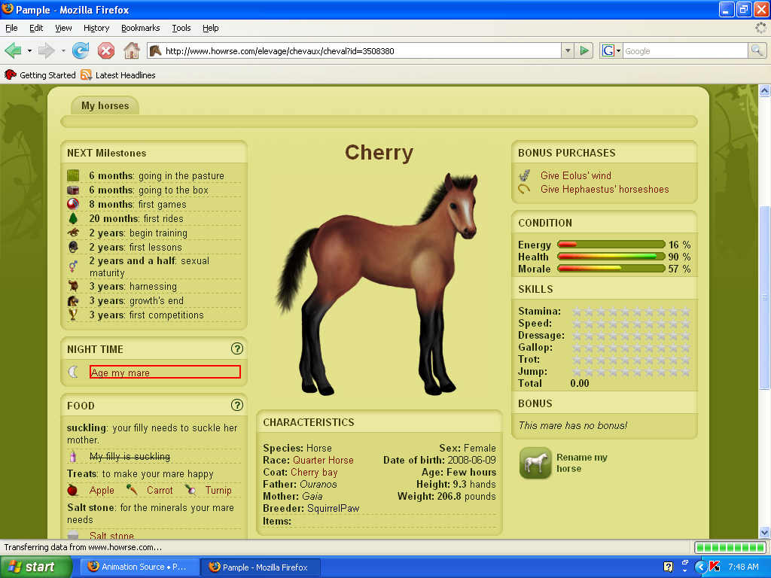Select the My horses tab
This screenshot has height=578, width=771.
pyautogui.click(x=105, y=105)
